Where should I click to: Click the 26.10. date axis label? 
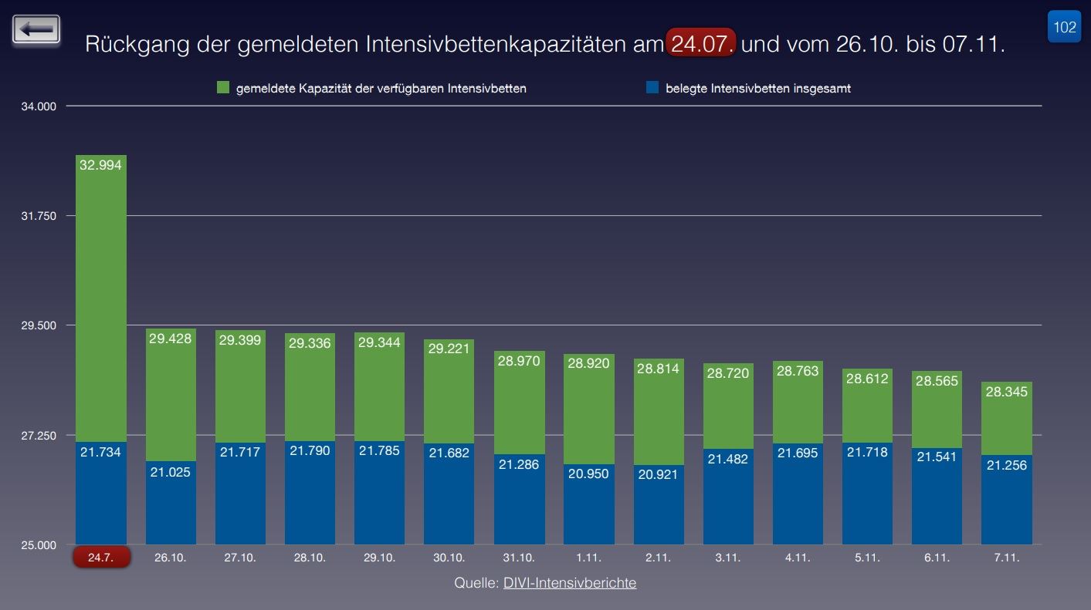[171, 558]
